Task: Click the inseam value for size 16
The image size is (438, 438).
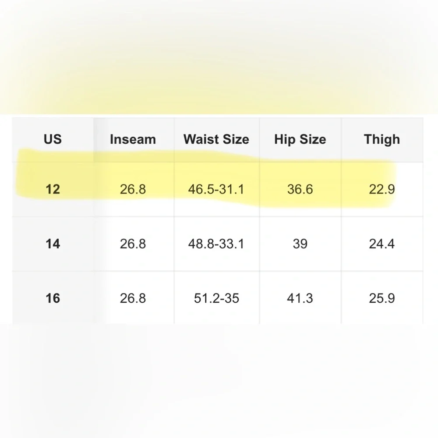Action: [x=133, y=298]
